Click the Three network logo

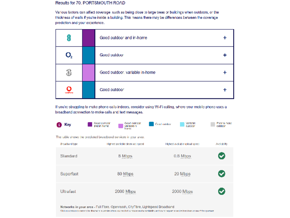point(69,73)
